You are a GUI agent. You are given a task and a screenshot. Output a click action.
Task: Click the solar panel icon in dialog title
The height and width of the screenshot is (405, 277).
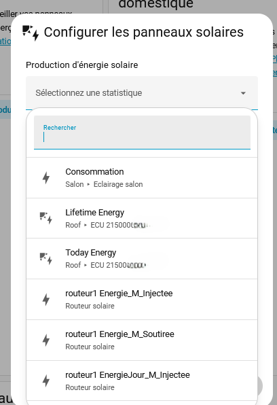click(x=31, y=33)
